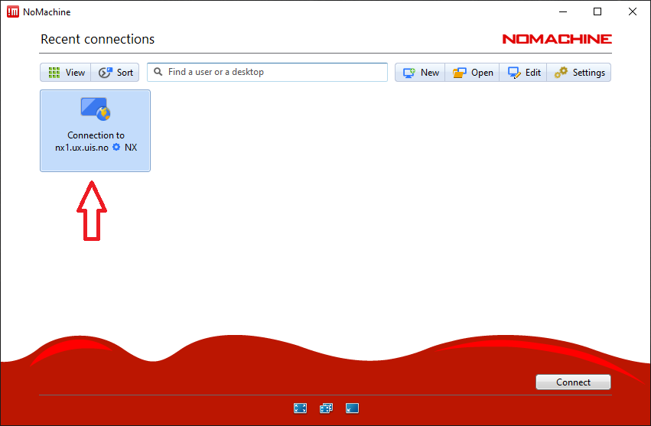Create a New connection
Viewport: 651px width, 426px height.
(x=420, y=72)
